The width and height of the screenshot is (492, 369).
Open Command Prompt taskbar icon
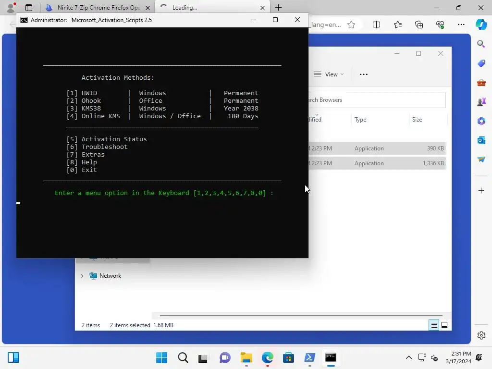tap(331, 357)
